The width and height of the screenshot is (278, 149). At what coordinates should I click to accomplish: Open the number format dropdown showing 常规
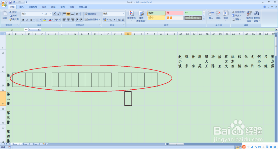124,14
